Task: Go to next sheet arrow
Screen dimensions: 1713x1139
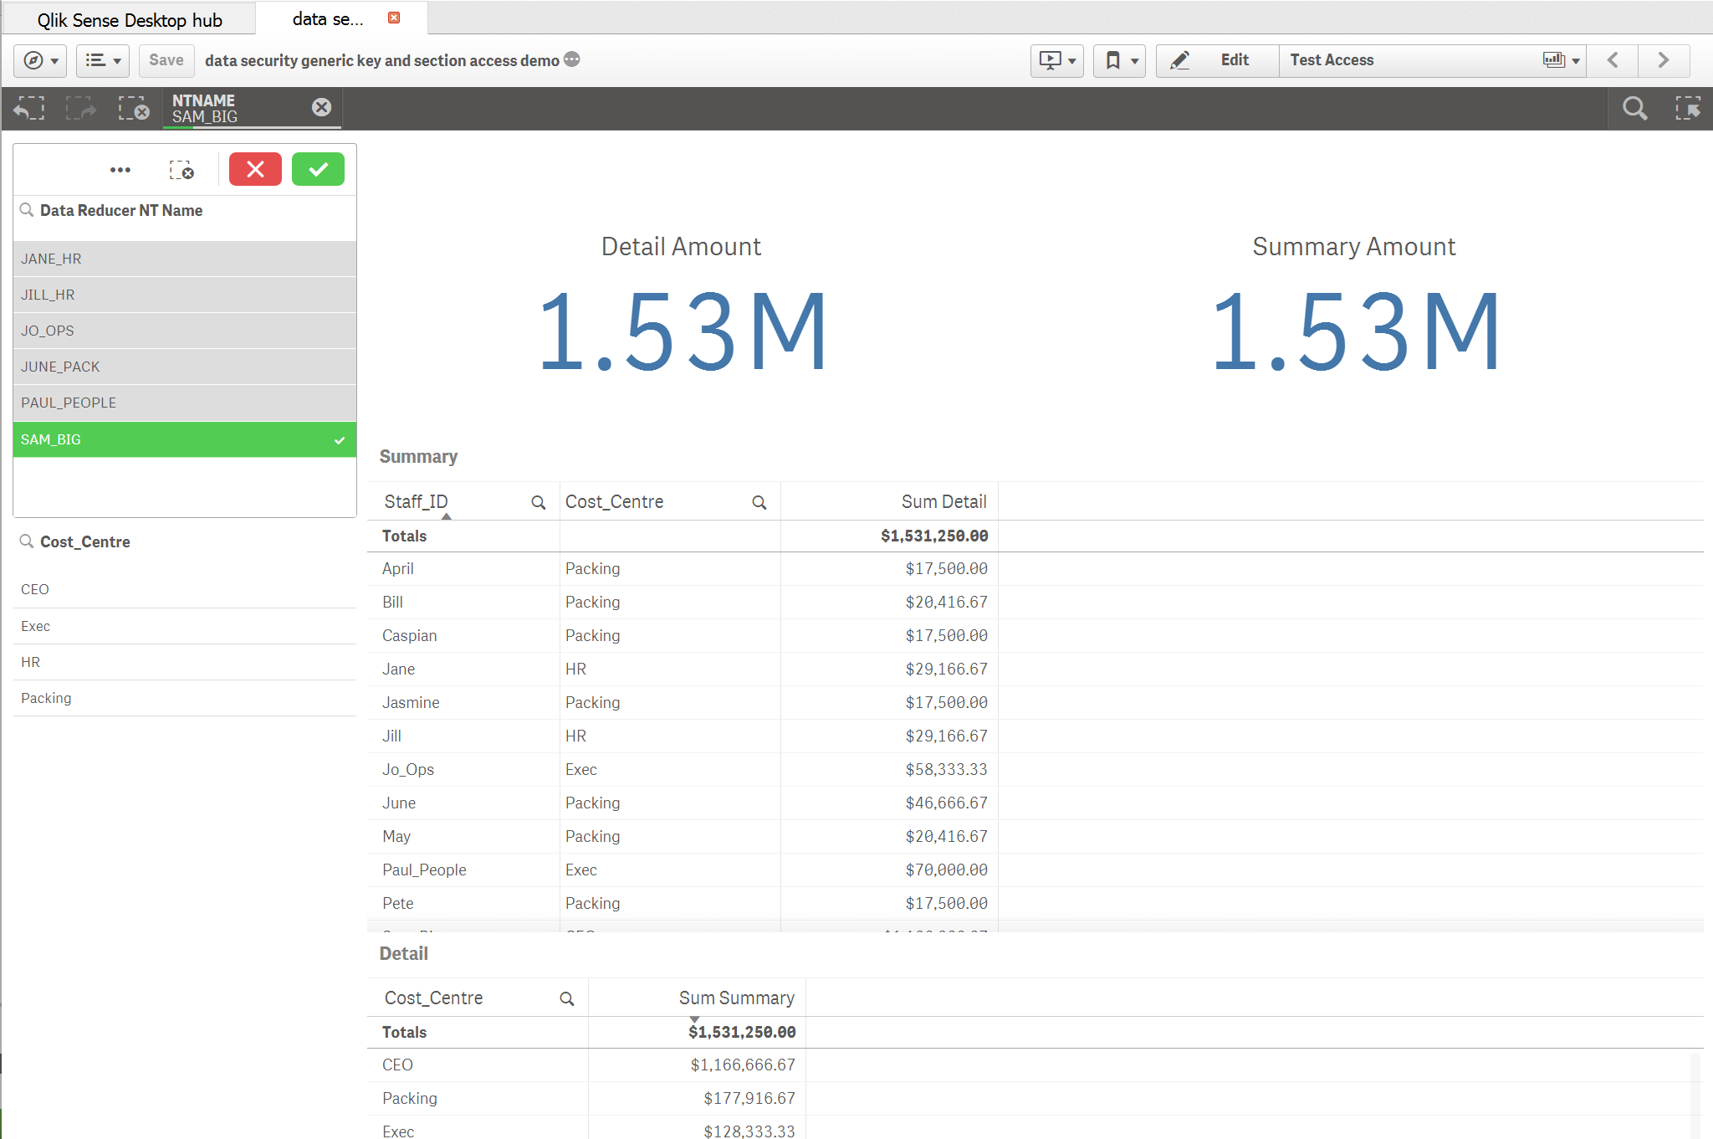Action: (x=1664, y=60)
